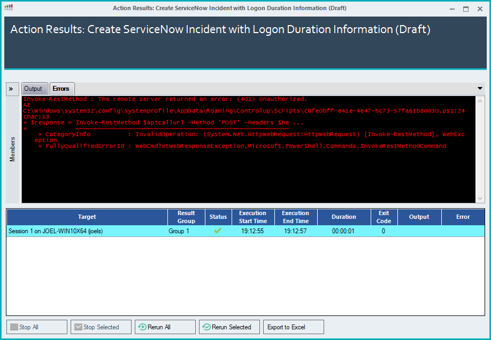Click the error console scrollbar down arrow
This screenshot has height=340, width=491.
(x=480, y=199)
